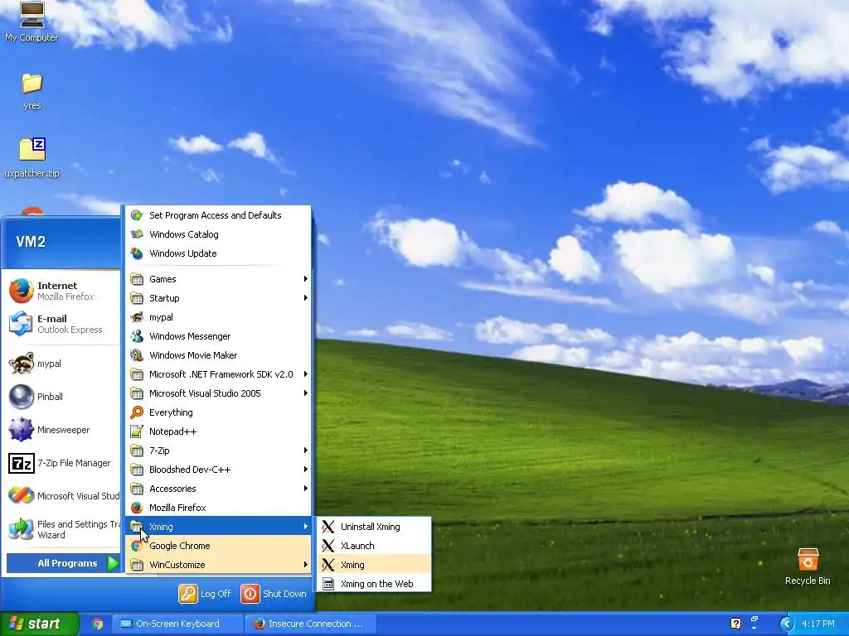Open Windows Messenger
The height and width of the screenshot is (636, 849).
[x=219, y=336]
